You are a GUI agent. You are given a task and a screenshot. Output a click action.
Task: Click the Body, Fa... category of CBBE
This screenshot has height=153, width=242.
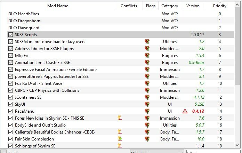point(170,132)
